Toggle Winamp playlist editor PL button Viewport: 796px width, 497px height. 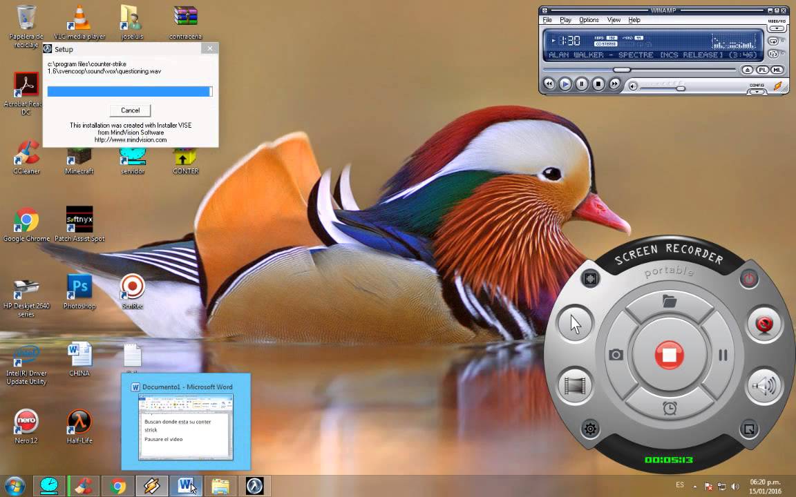coord(762,70)
